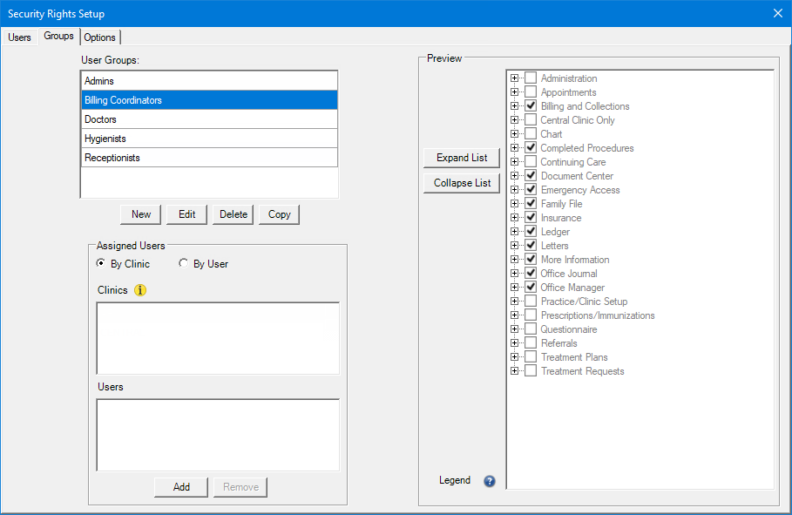Switch to the Users tab
The height and width of the screenshot is (515, 792).
tap(19, 37)
